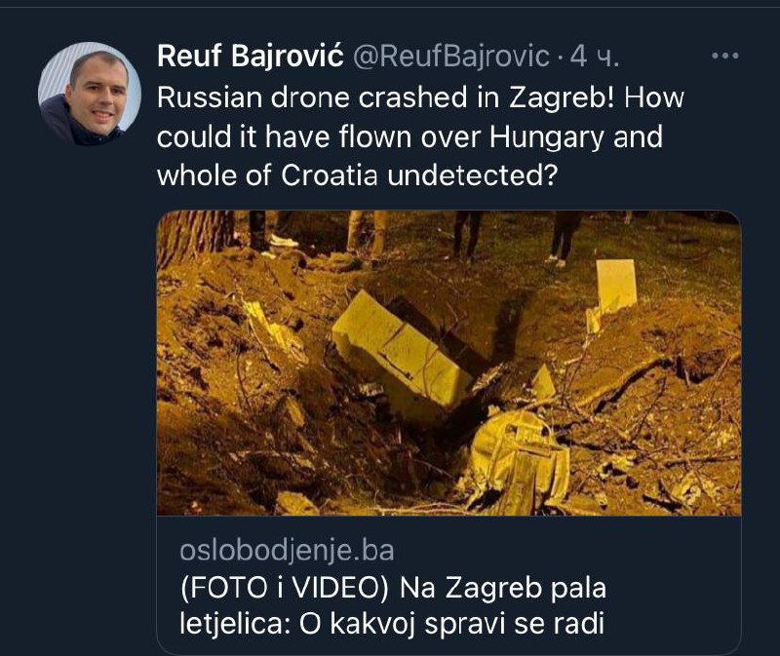This screenshot has width=780, height=656.
Task: Click the link card's caption area
Action: [448, 586]
